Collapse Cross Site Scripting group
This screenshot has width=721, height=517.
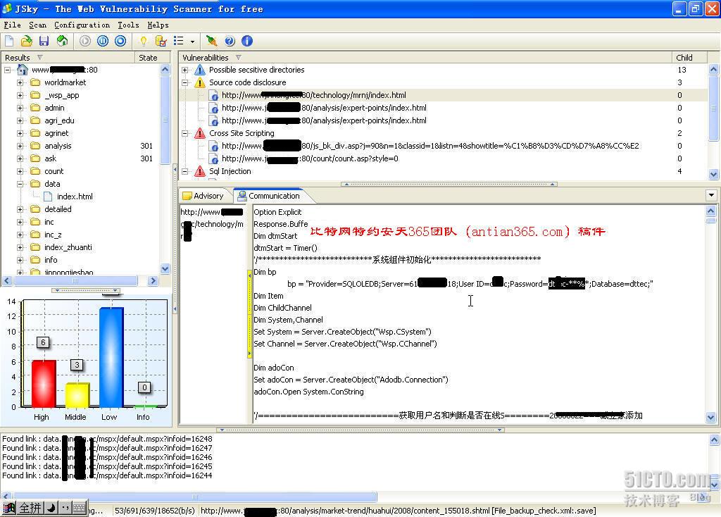pos(185,133)
